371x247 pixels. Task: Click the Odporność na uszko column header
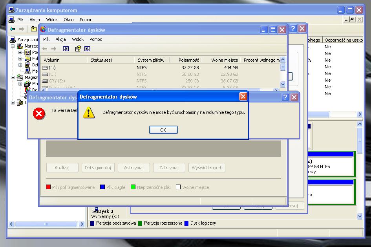(343, 40)
